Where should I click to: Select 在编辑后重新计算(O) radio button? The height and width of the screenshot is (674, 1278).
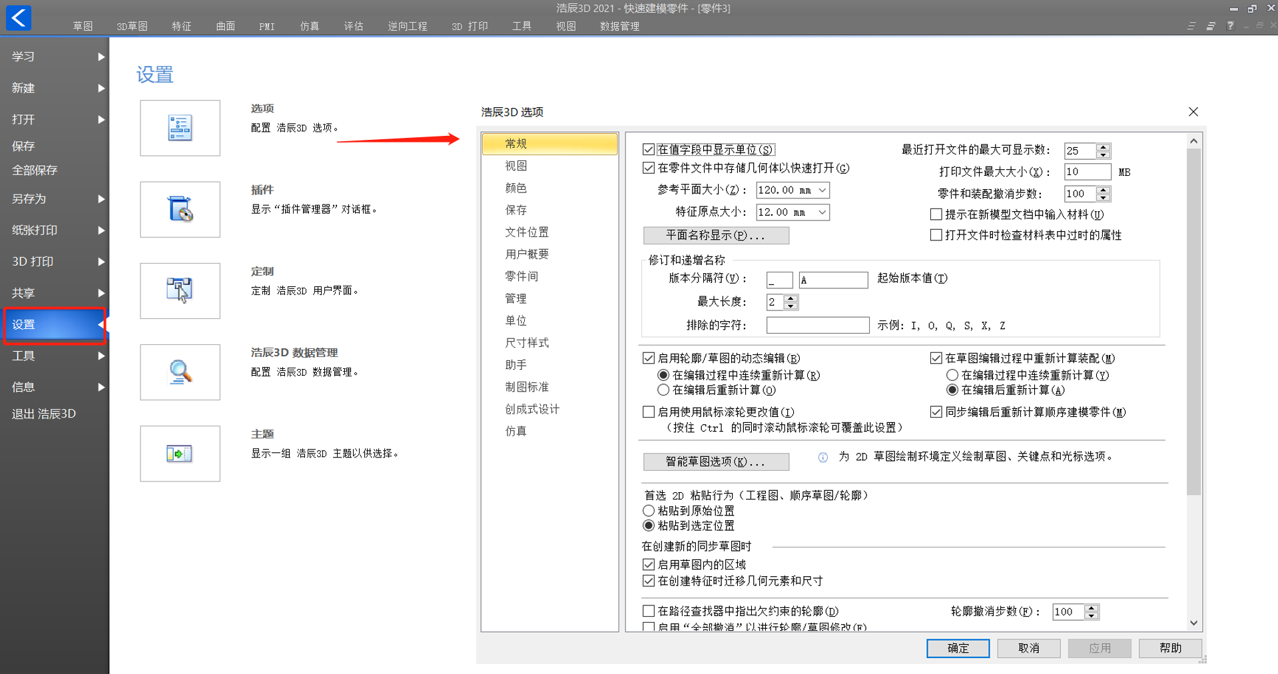click(663, 390)
